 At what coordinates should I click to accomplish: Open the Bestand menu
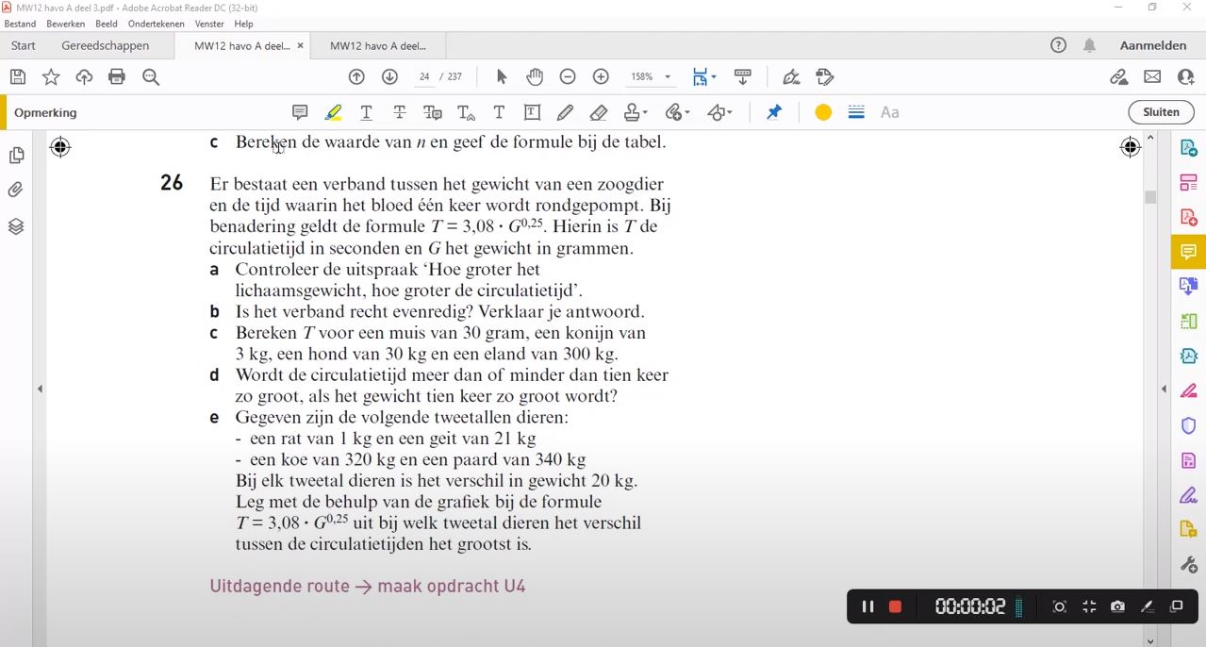tap(20, 24)
